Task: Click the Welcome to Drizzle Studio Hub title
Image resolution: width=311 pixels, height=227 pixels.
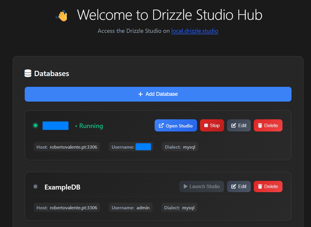Action: pos(169,15)
